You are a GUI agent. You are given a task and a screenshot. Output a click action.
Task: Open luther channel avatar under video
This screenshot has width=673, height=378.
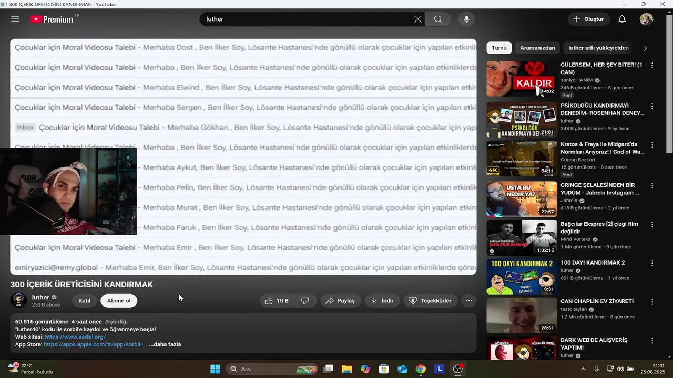tap(18, 300)
